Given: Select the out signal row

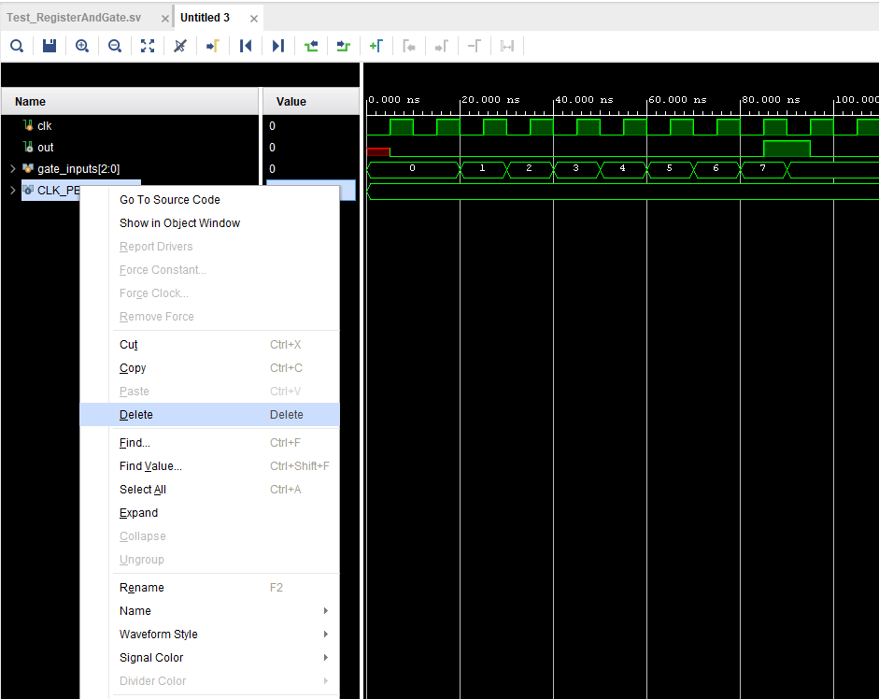Looking at the screenshot, I should pyautogui.click(x=131, y=147).
